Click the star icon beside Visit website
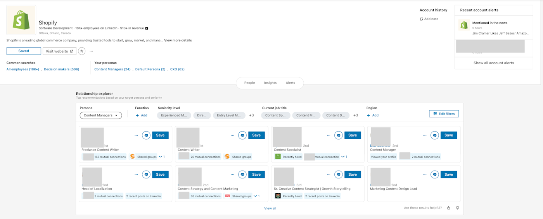 [81, 51]
